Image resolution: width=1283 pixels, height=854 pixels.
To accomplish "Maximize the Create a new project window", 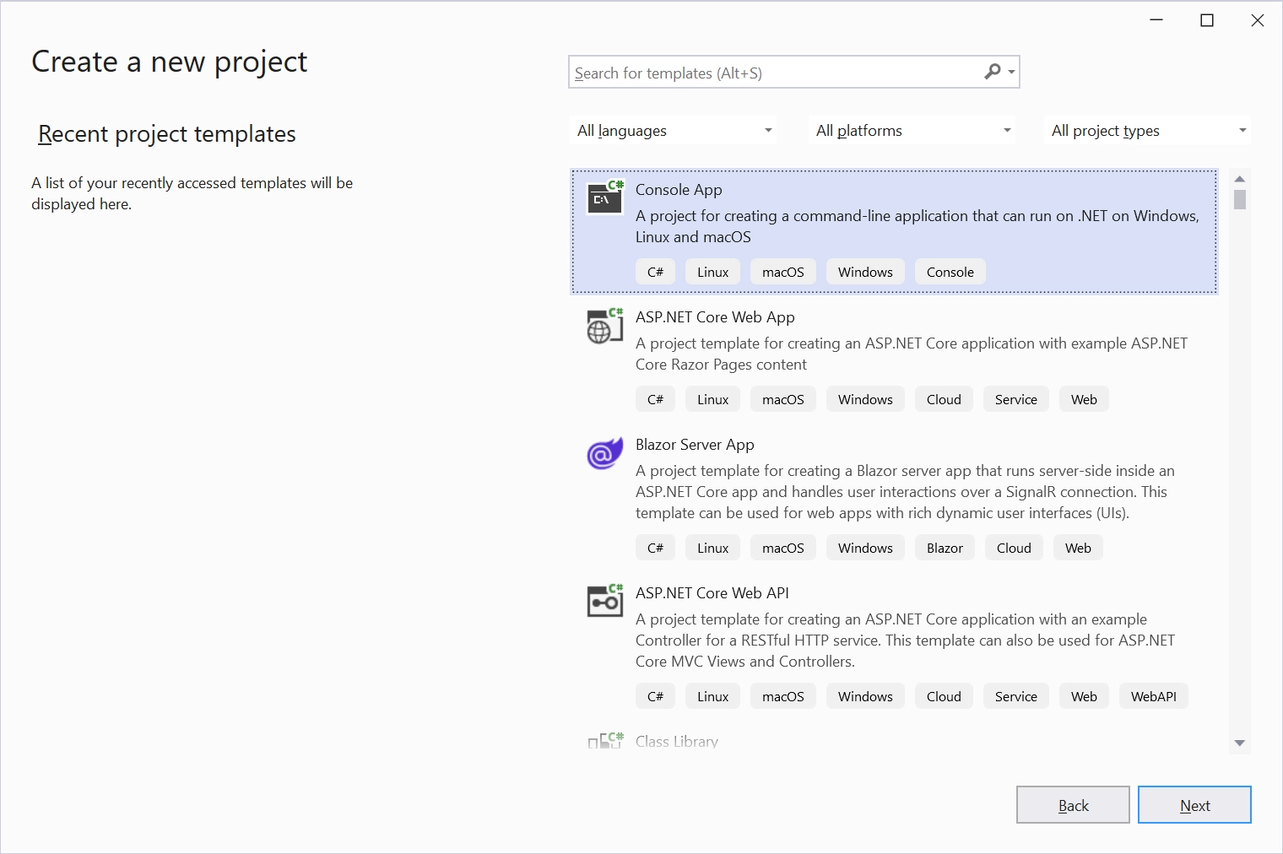I will click(x=1207, y=21).
